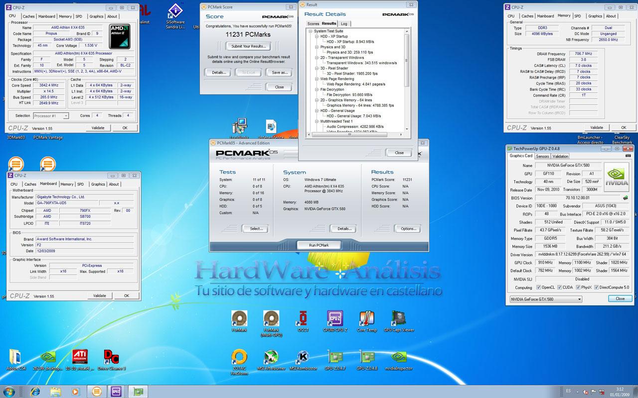Click Run PCMark button
This screenshot has height=398, width=638.
click(x=319, y=245)
